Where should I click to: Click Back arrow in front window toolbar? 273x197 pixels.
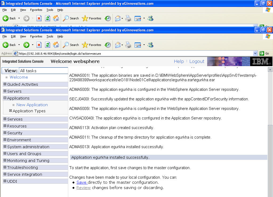point(6,45)
